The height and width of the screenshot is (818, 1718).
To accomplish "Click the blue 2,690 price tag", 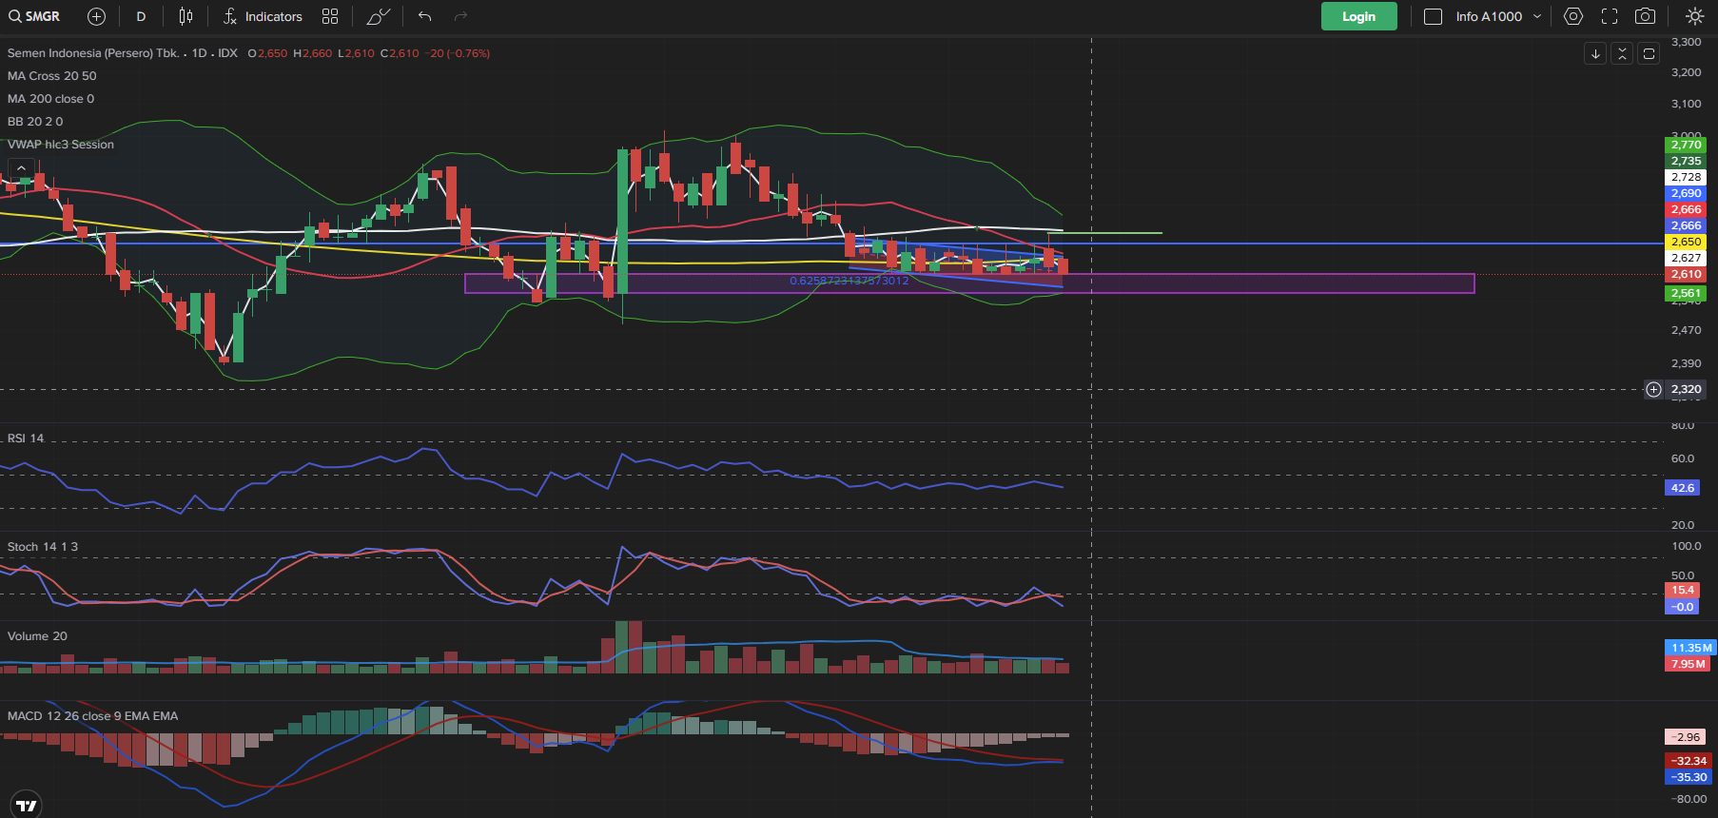I will pyautogui.click(x=1686, y=193).
